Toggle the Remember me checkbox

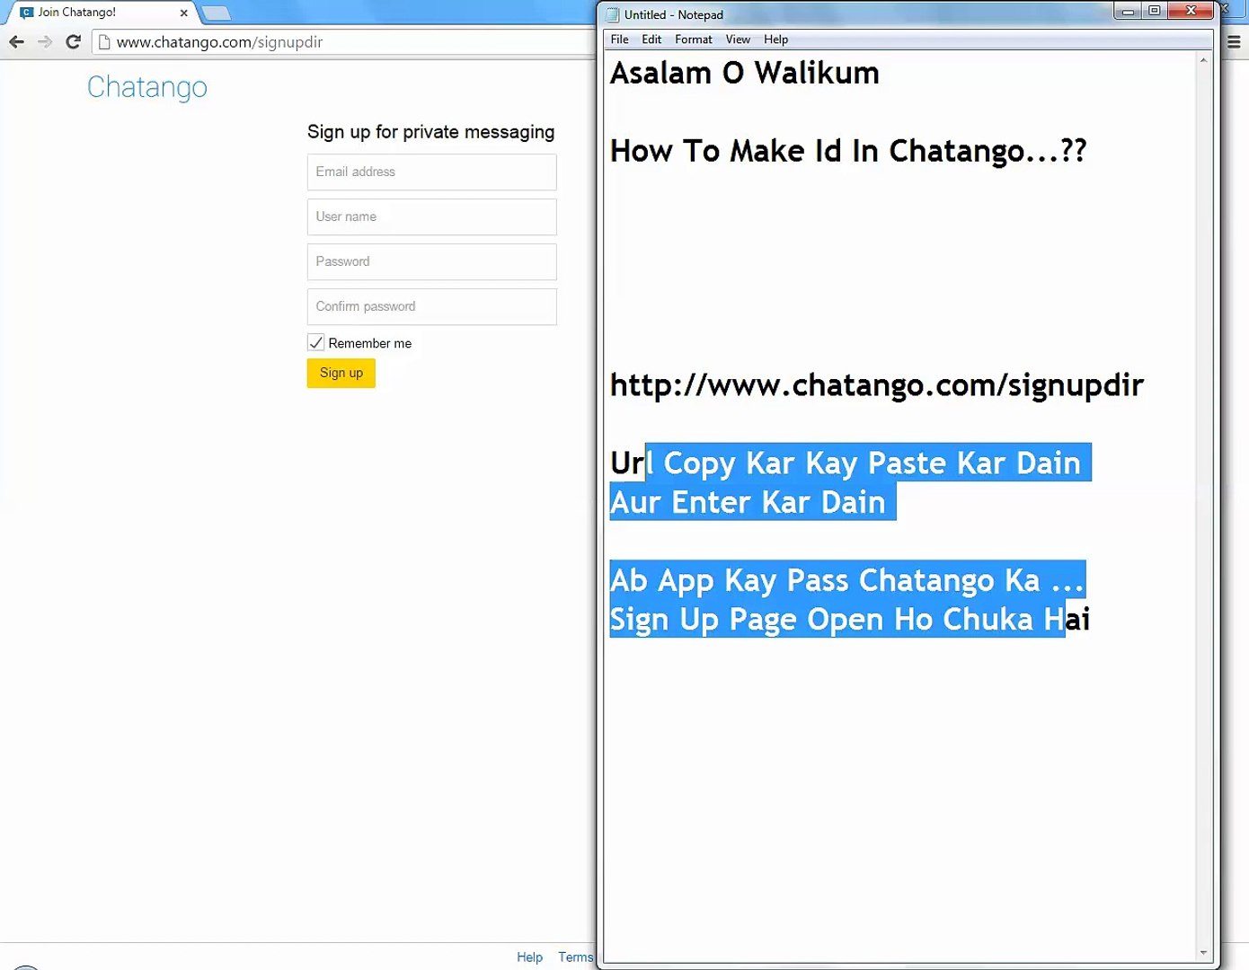click(315, 342)
